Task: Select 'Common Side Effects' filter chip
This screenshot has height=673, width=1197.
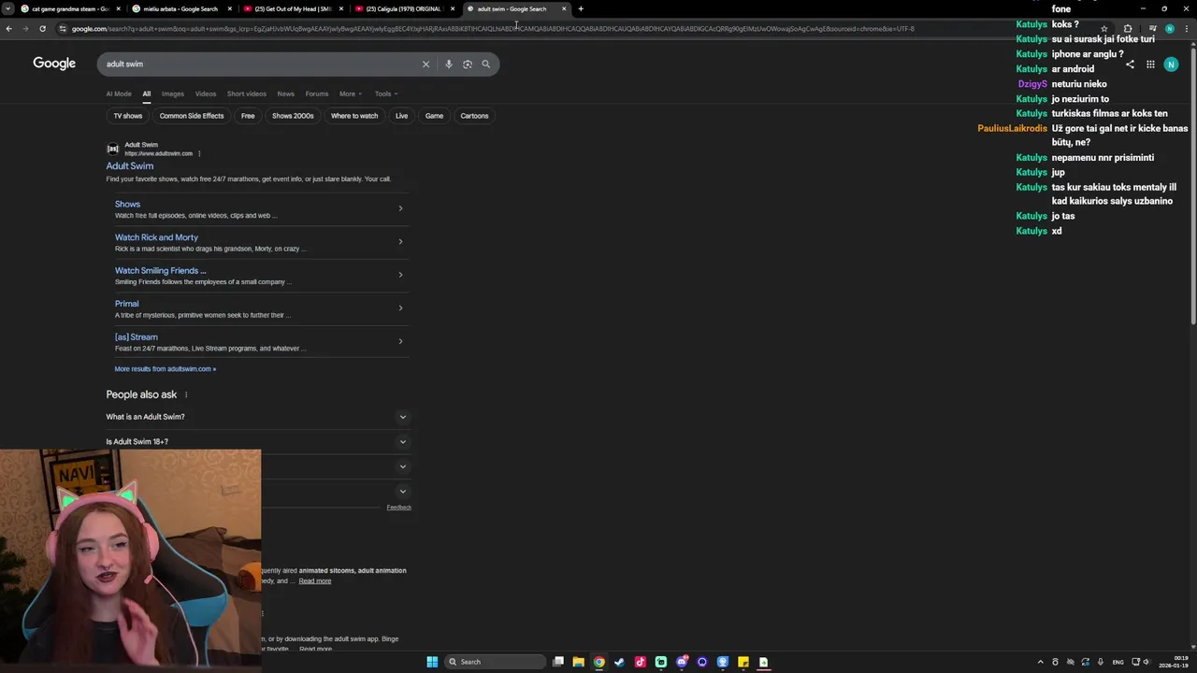Action: (x=192, y=116)
